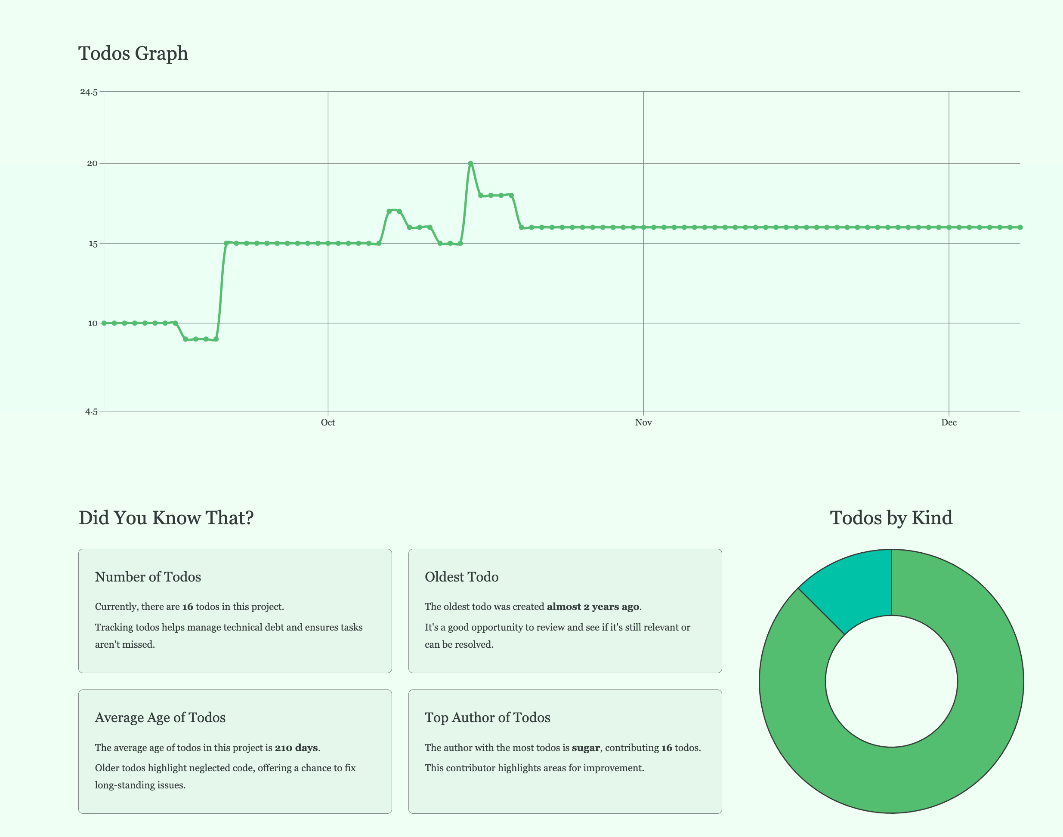The width and height of the screenshot is (1063, 837).
Task: Click the bold author name sugar
Action: tap(585, 748)
